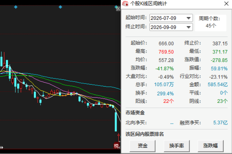The image size is (232, 154).
Task: Open the 终止时间 date dropdown arrow
Action: tap(188, 27)
